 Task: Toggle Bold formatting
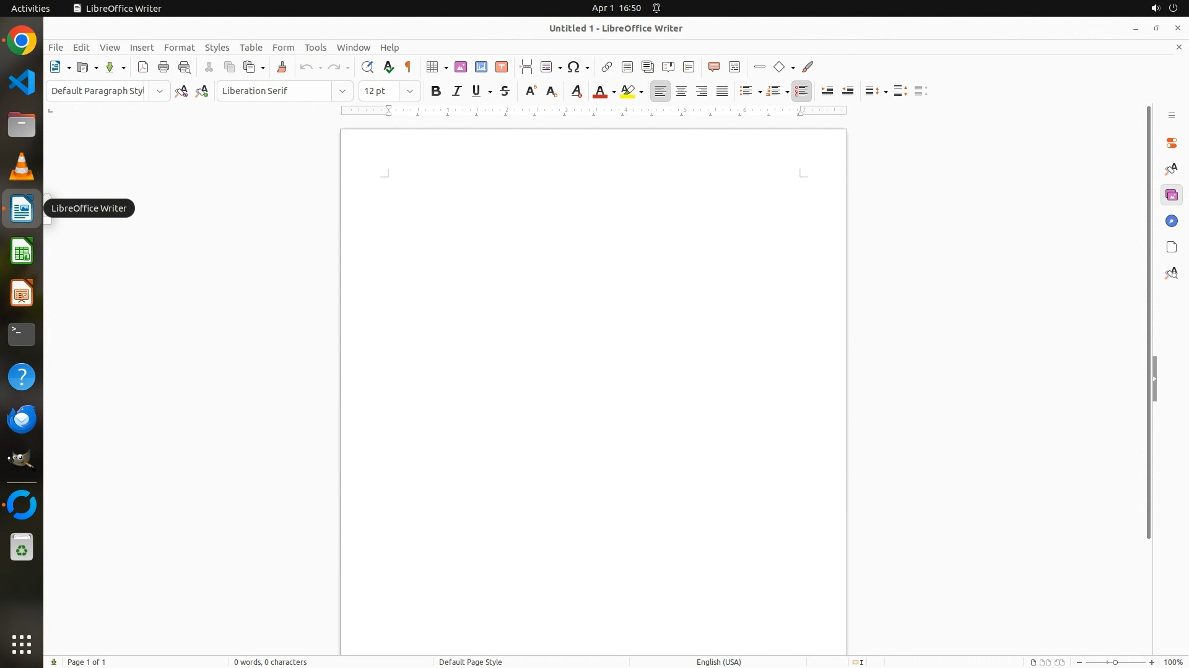pos(436,91)
